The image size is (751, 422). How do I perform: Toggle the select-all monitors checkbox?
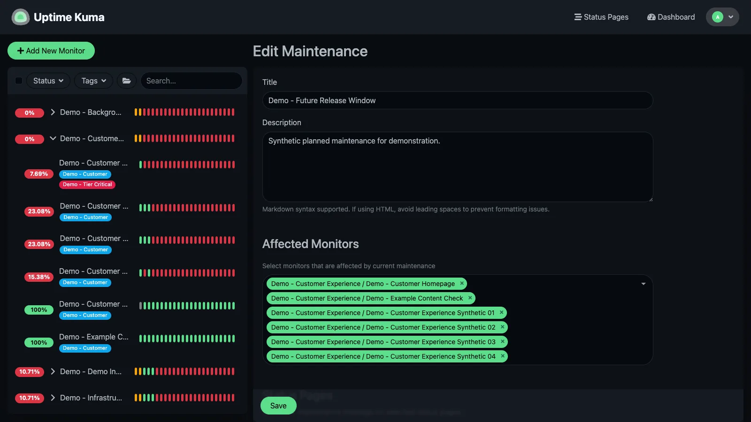point(19,81)
